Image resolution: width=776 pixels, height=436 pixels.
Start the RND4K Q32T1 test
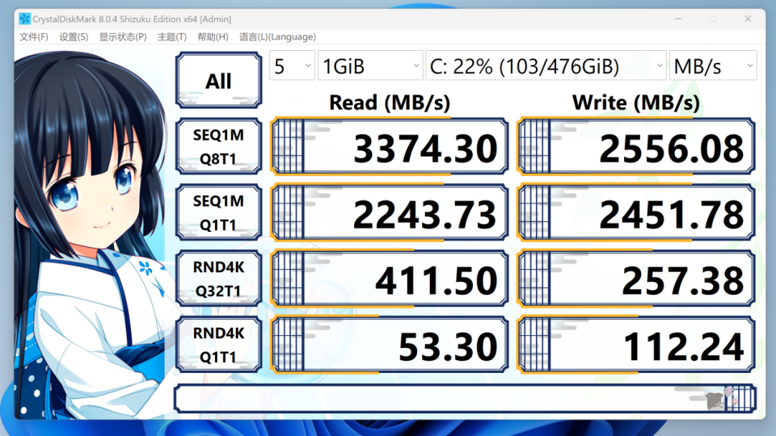218,279
